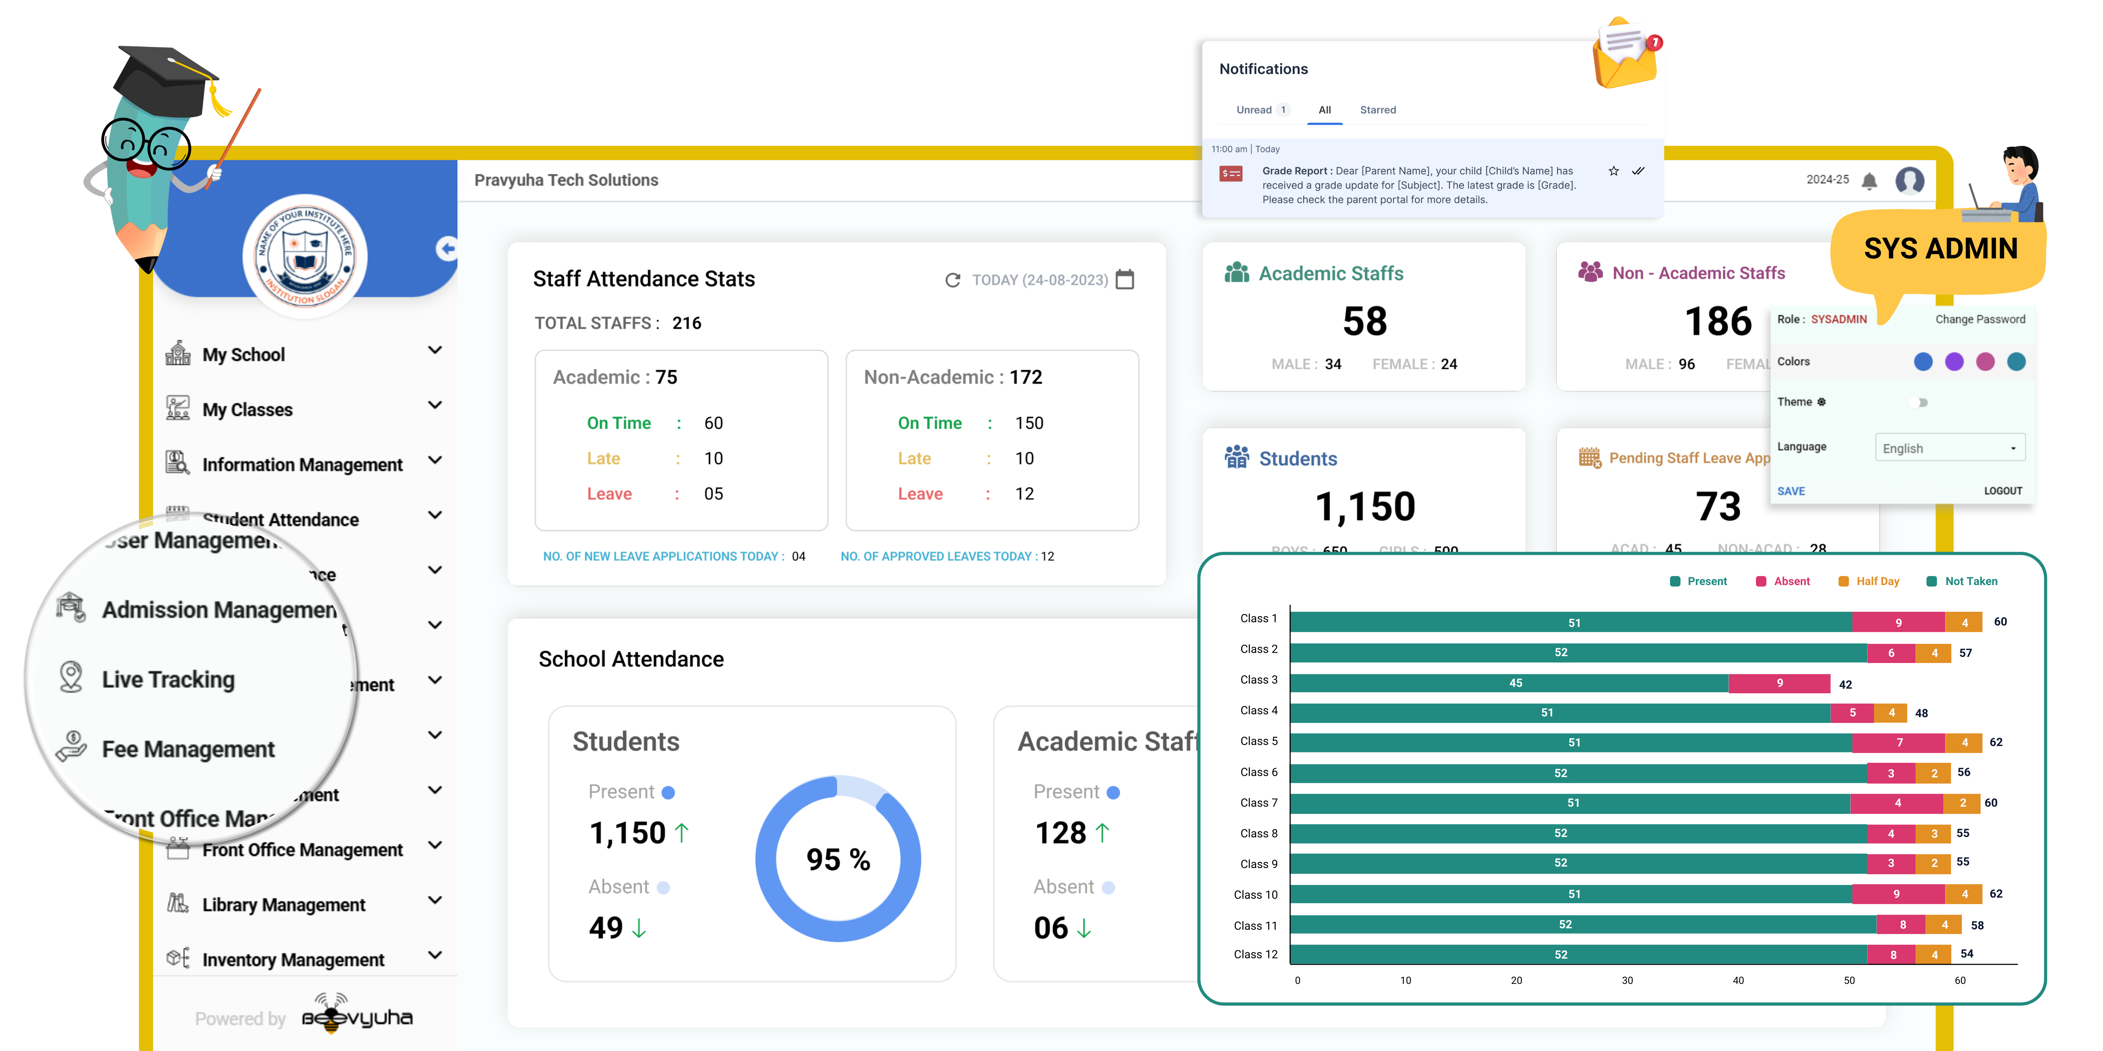Click new leave applications today link
The image size is (2103, 1051).
[x=673, y=557]
